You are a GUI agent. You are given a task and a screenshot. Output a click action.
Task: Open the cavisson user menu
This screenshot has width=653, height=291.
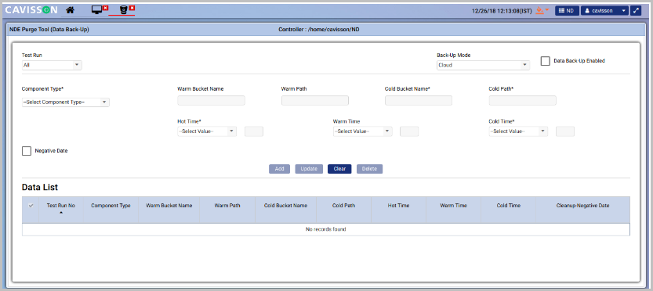604,11
